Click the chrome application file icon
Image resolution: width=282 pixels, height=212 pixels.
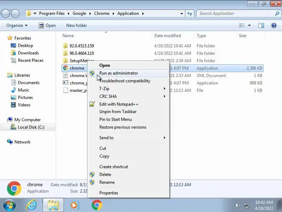(x=66, y=68)
